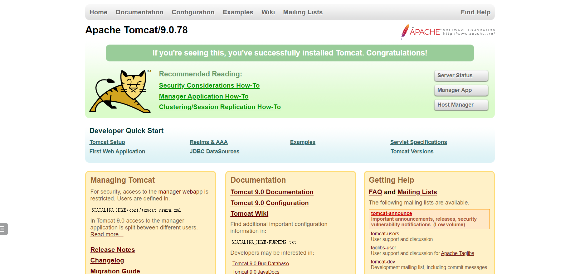Open Servlet Specifications link
The image size is (565, 274).
pyautogui.click(x=418, y=142)
